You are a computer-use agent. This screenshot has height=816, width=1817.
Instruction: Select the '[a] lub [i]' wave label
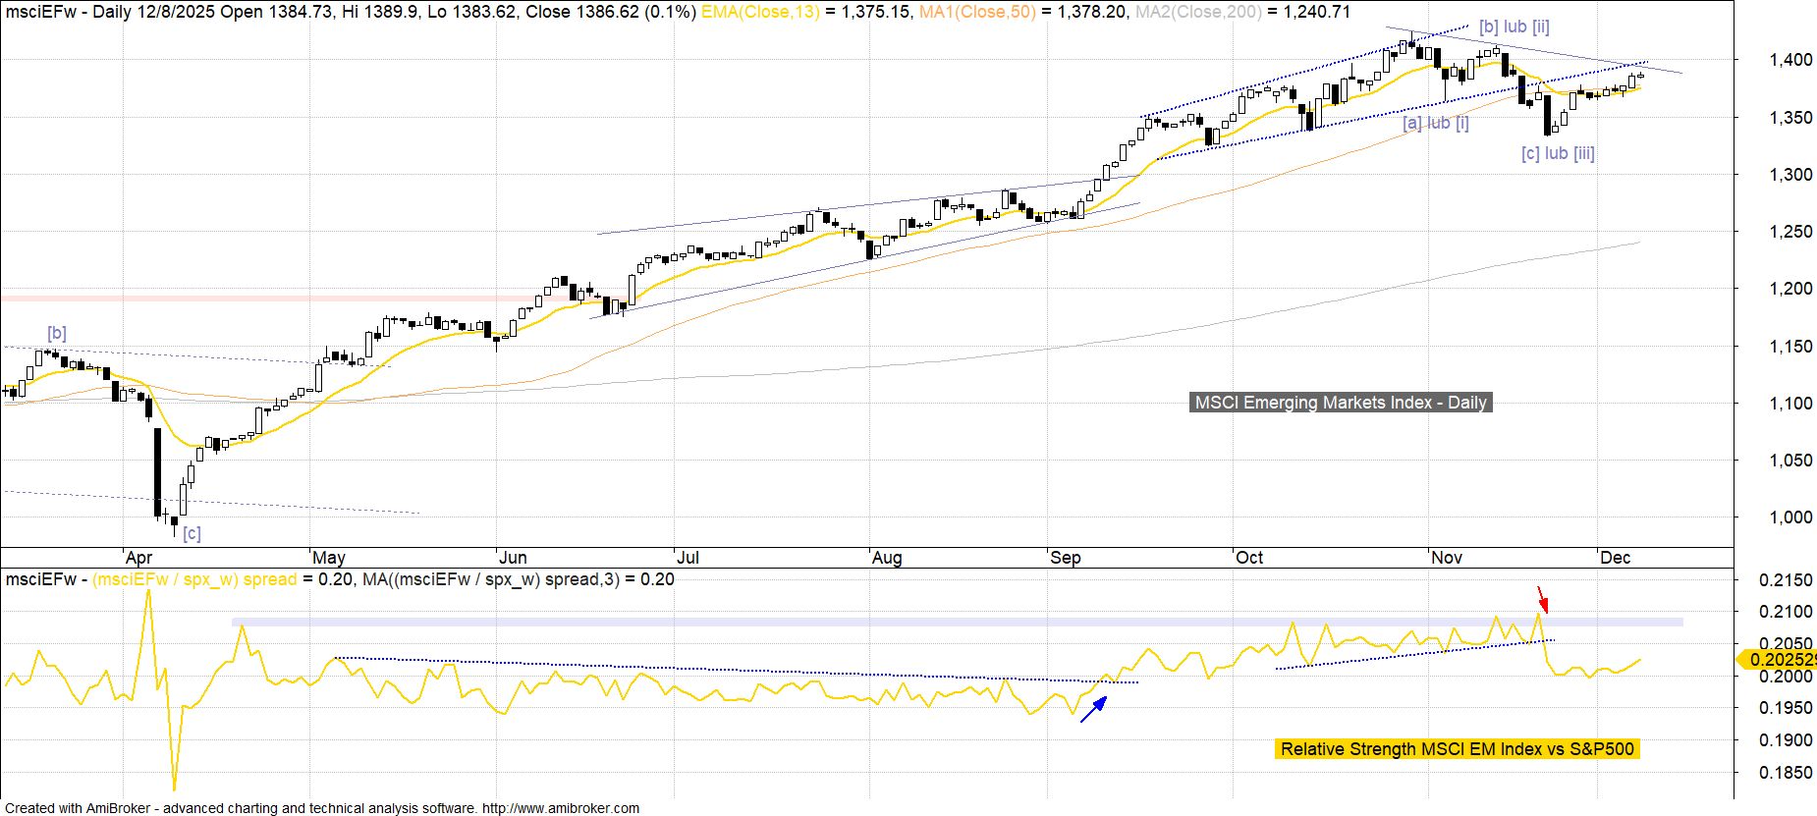coord(1435,123)
